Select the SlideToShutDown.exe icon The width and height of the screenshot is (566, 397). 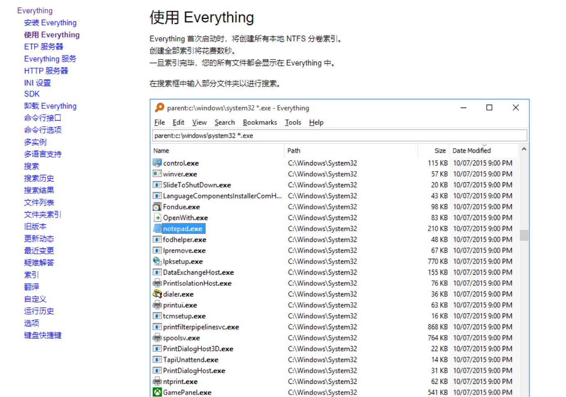point(157,185)
